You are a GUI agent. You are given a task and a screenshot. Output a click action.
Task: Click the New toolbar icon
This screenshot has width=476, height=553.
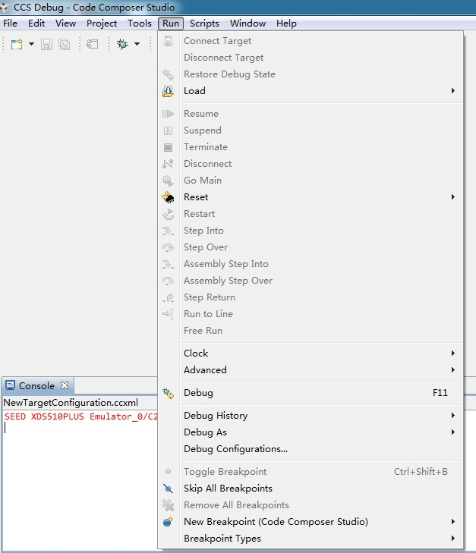[x=17, y=45]
